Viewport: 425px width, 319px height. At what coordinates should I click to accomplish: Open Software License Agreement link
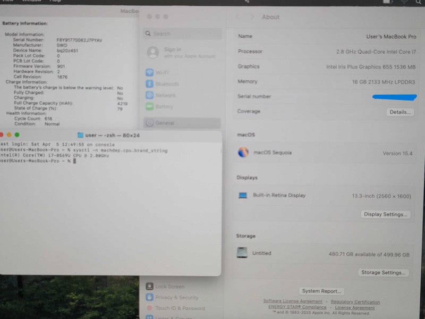(293, 301)
